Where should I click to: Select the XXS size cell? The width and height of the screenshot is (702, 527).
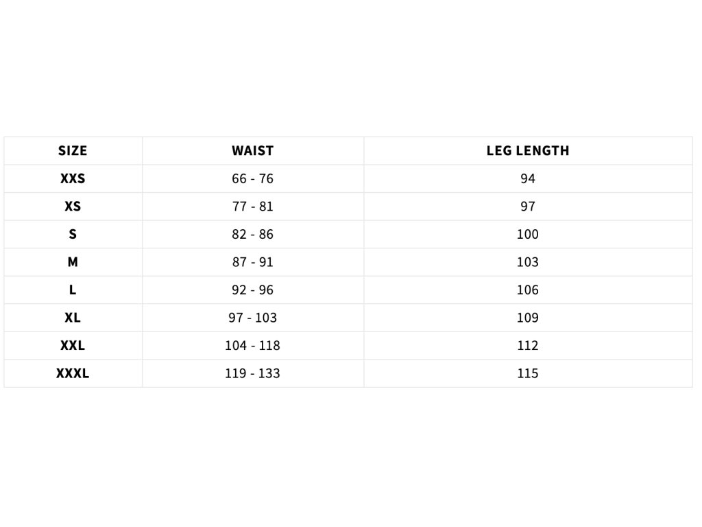point(73,178)
